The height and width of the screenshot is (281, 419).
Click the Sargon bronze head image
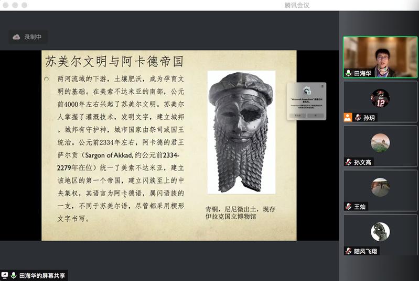[241, 131]
